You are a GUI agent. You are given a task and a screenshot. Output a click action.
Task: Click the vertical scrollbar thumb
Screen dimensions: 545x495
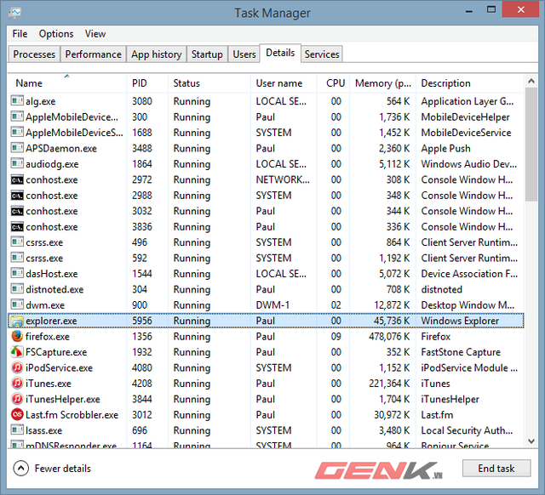tap(531, 144)
